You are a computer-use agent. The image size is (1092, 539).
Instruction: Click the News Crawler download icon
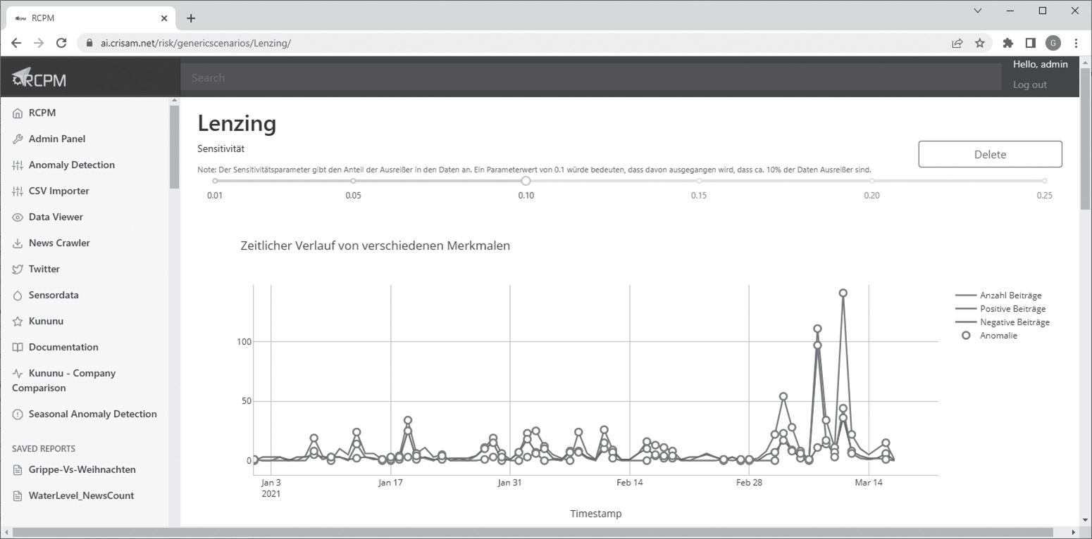point(18,243)
